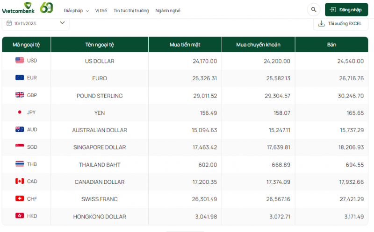This screenshot has height=232, width=374.
Task: Open the date picker chevron for 10/11/2023
Action: [63, 22]
